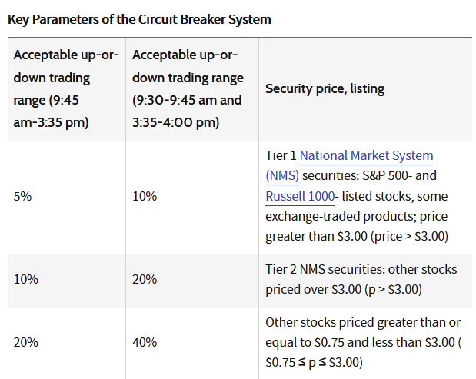476x379 pixels.
Task: Click the (NMS) portion of the link
Action: [282, 175]
